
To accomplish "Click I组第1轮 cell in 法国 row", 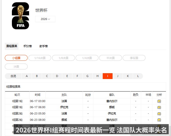I will 17,101.
